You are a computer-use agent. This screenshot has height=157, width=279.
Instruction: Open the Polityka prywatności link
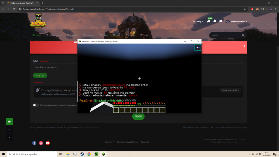128,142
